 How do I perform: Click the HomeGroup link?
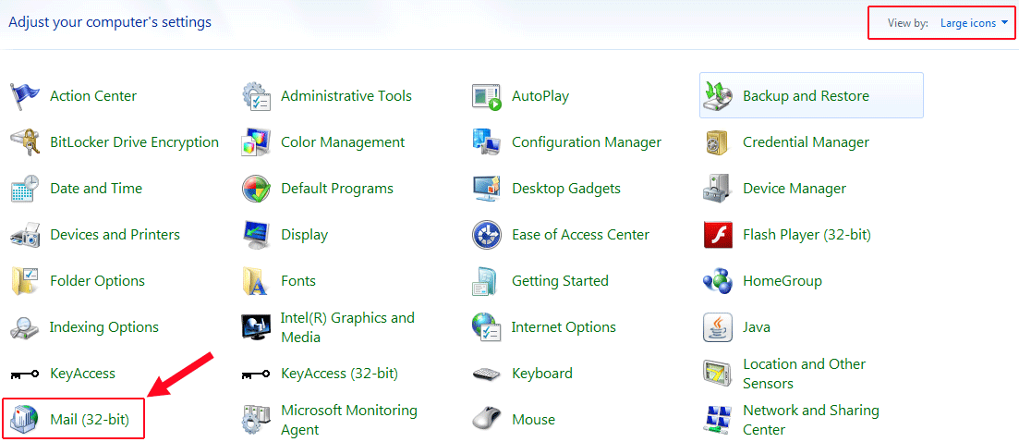tap(782, 281)
